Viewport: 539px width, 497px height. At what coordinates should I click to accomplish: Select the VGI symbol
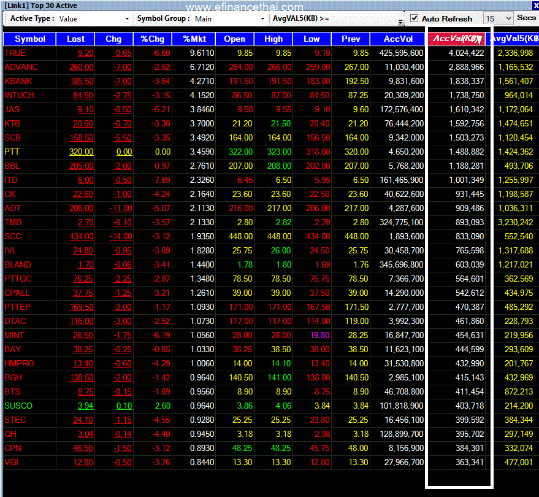point(11,462)
